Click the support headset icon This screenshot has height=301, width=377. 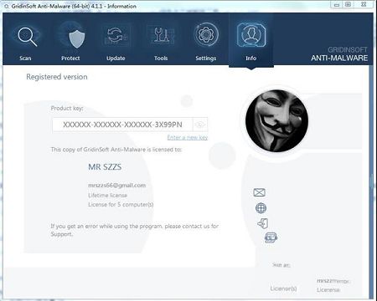tap(271, 237)
